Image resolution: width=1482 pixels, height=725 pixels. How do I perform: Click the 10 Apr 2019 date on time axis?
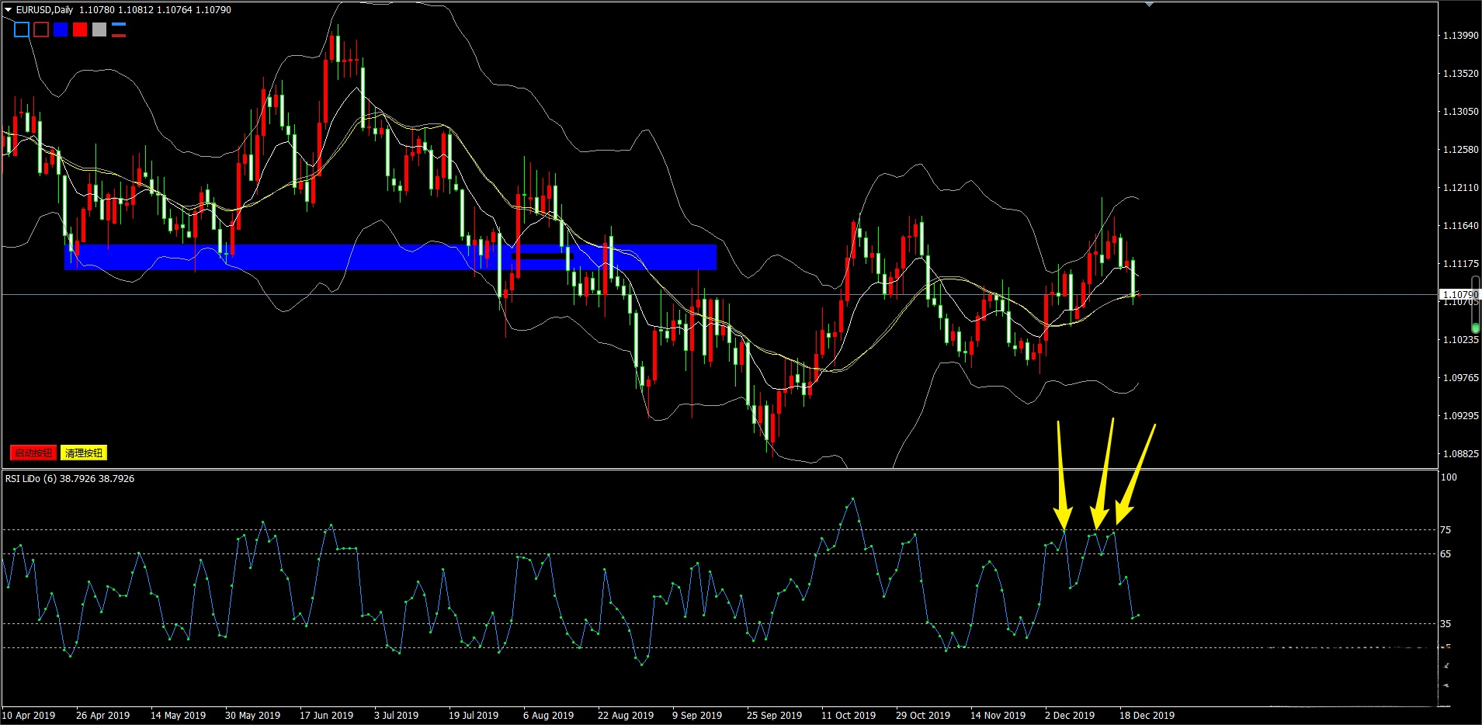click(29, 716)
